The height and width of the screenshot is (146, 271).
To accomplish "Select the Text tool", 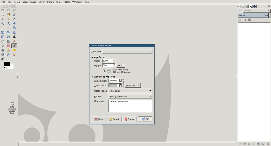I will point(14,37).
